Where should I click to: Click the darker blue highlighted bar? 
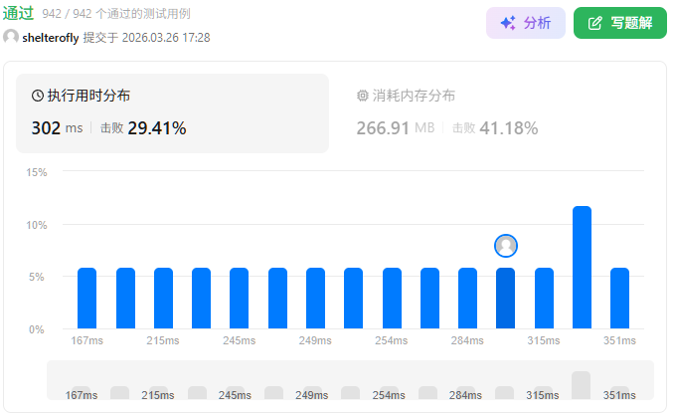tap(506, 298)
